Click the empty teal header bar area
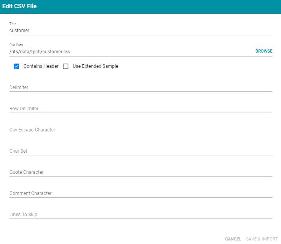This screenshot has height=244, width=281. coord(157,7)
